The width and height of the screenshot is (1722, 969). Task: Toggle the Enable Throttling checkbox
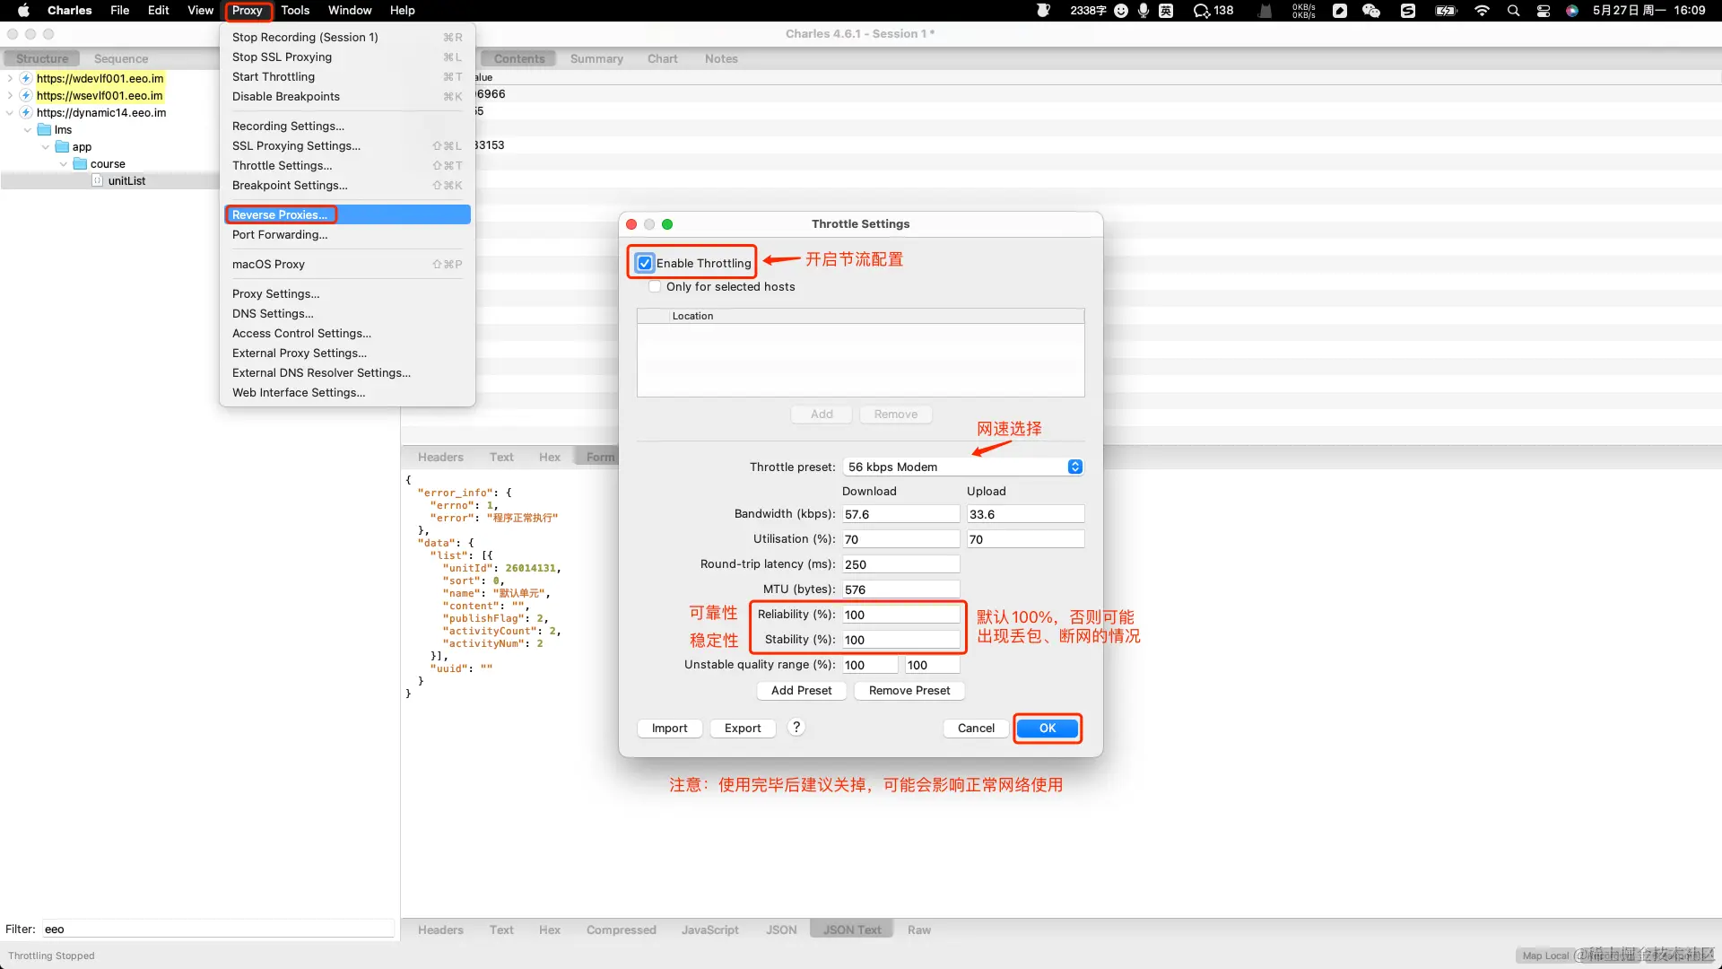645,263
